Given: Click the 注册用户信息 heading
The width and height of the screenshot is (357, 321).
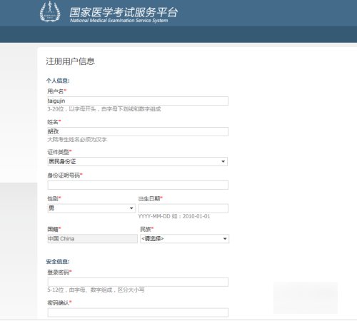Looking at the screenshot, I should point(70,61).
